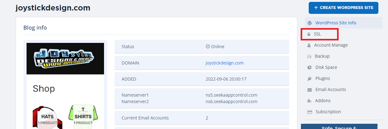Open Email Accounts in sidebar
The width and height of the screenshot is (388, 129).
331,89
